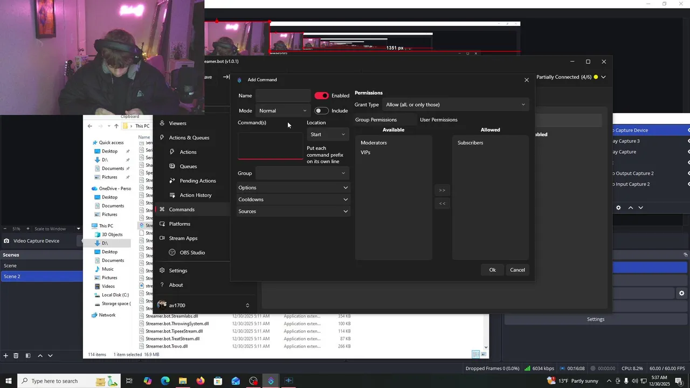The image size is (690, 388).
Task: Click OBS scene filters icon
Action: pyautogui.click(x=27, y=356)
